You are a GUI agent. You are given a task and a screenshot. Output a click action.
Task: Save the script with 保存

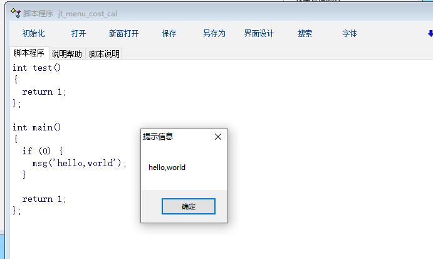[169, 34]
